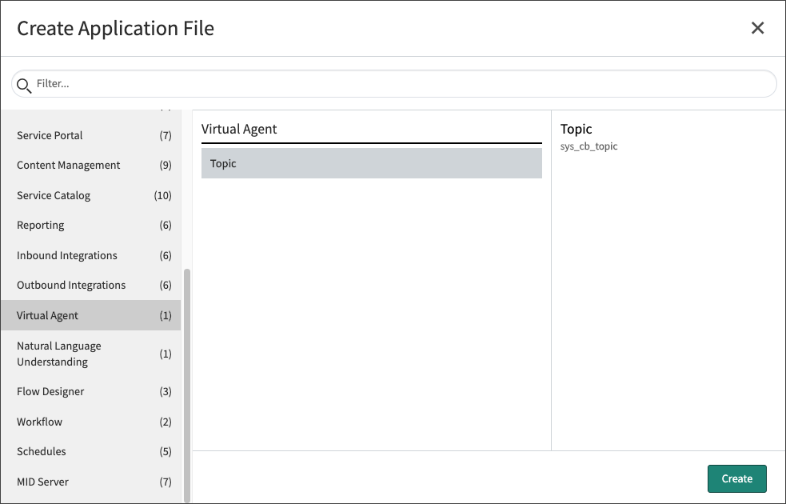Open the Natural Language Understanding category
The height and width of the screenshot is (504, 786).
tap(59, 354)
